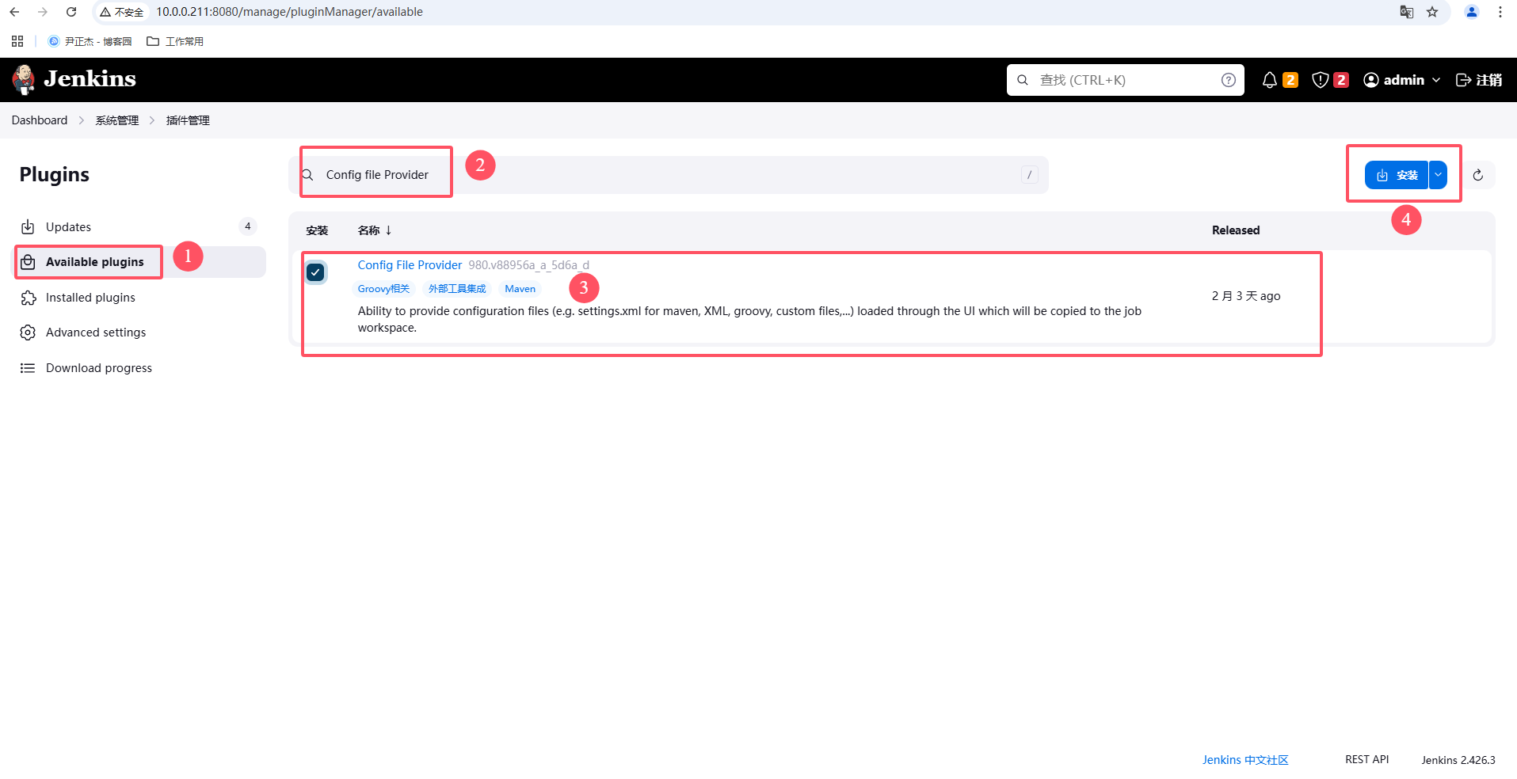Viewport: 1517px width, 779px height.
Task: Click the blue 安装 install button
Action: tap(1396, 175)
